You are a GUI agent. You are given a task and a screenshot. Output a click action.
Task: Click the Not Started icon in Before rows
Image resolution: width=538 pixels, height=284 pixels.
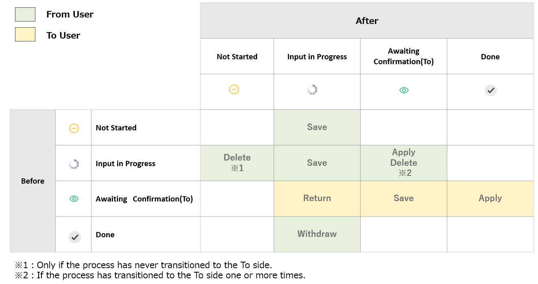pos(74,128)
